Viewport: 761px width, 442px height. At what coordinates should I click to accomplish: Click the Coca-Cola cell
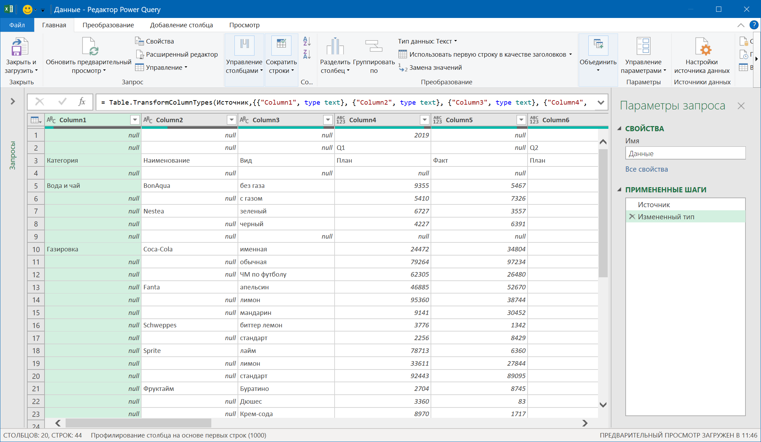(189, 249)
